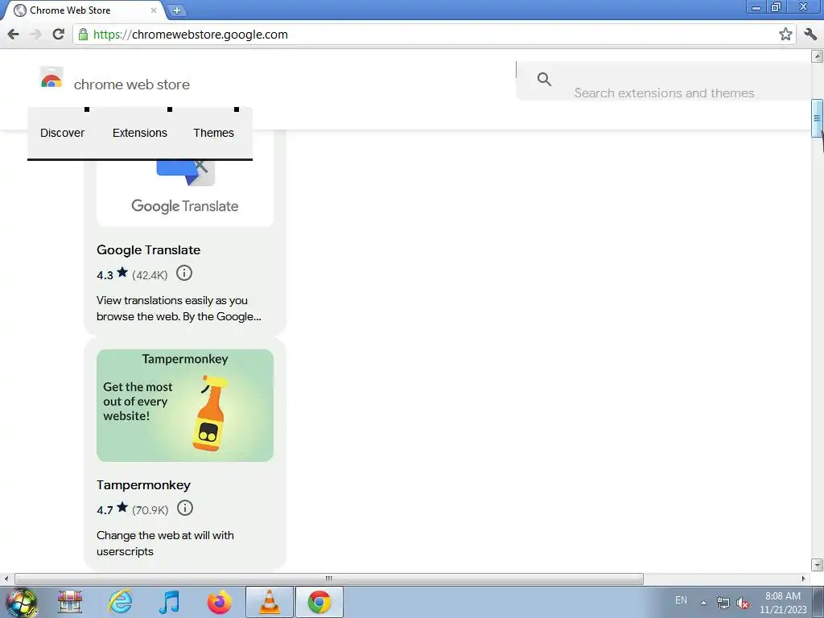Click the (42.4K) review count
This screenshot has width=824, height=618.
coord(150,275)
